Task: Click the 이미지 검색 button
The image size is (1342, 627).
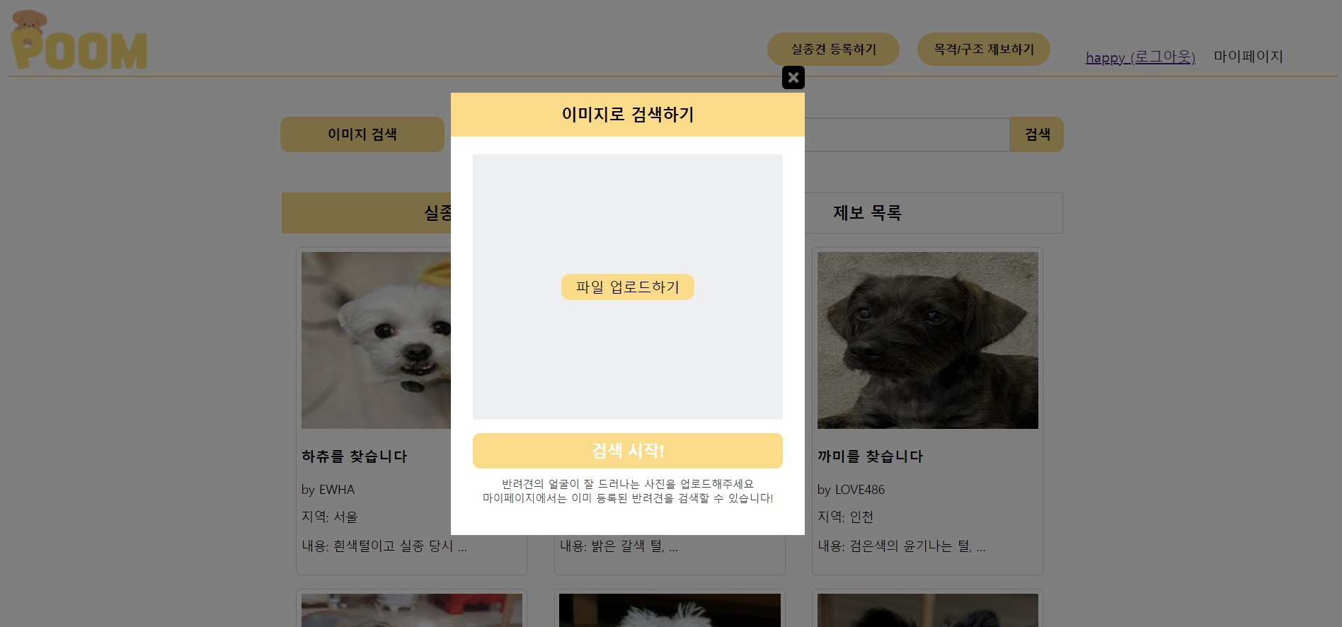Action: point(362,134)
